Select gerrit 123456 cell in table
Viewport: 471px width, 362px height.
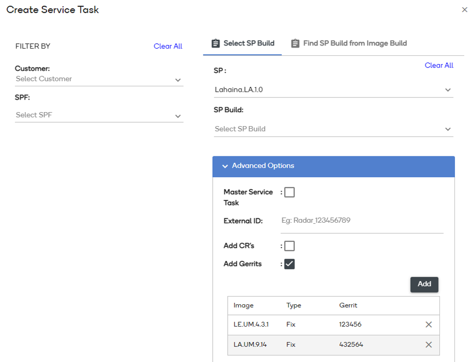tap(350, 325)
